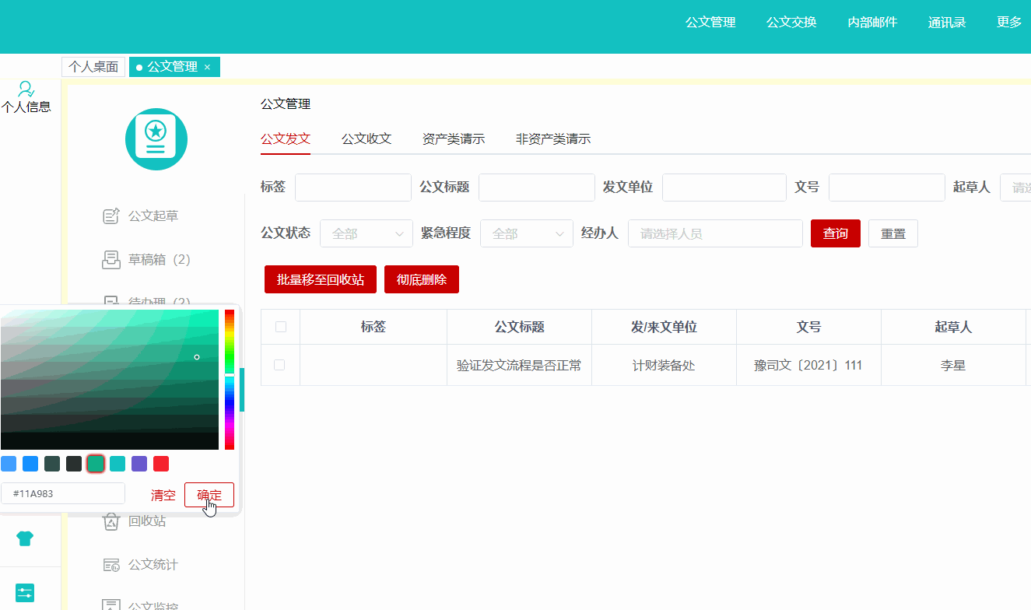
Task: Focus the 公文标题 input field
Action: point(537,188)
